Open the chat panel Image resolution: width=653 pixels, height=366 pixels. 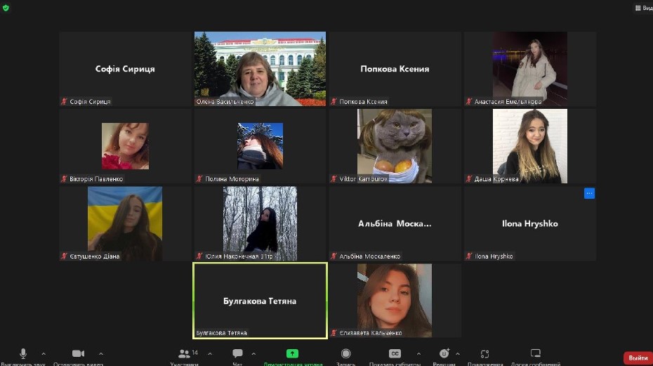pyautogui.click(x=238, y=353)
